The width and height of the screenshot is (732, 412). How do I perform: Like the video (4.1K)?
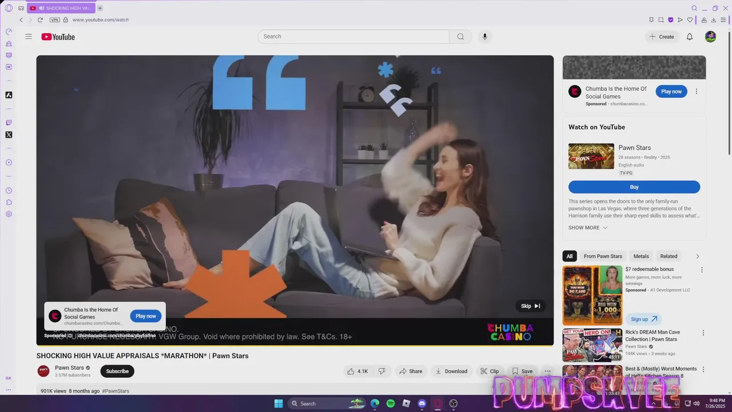tap(357, 371)
